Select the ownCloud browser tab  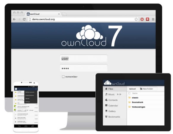(43, 14)
